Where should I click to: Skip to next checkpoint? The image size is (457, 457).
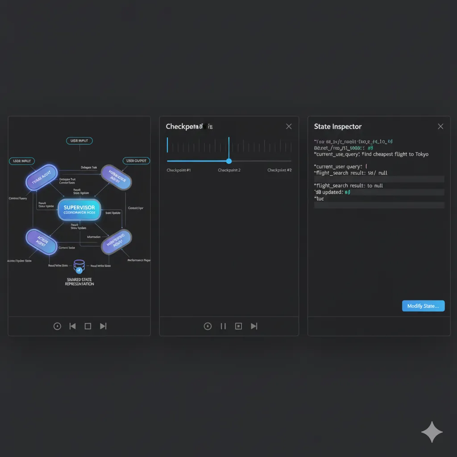pos(254,326)
